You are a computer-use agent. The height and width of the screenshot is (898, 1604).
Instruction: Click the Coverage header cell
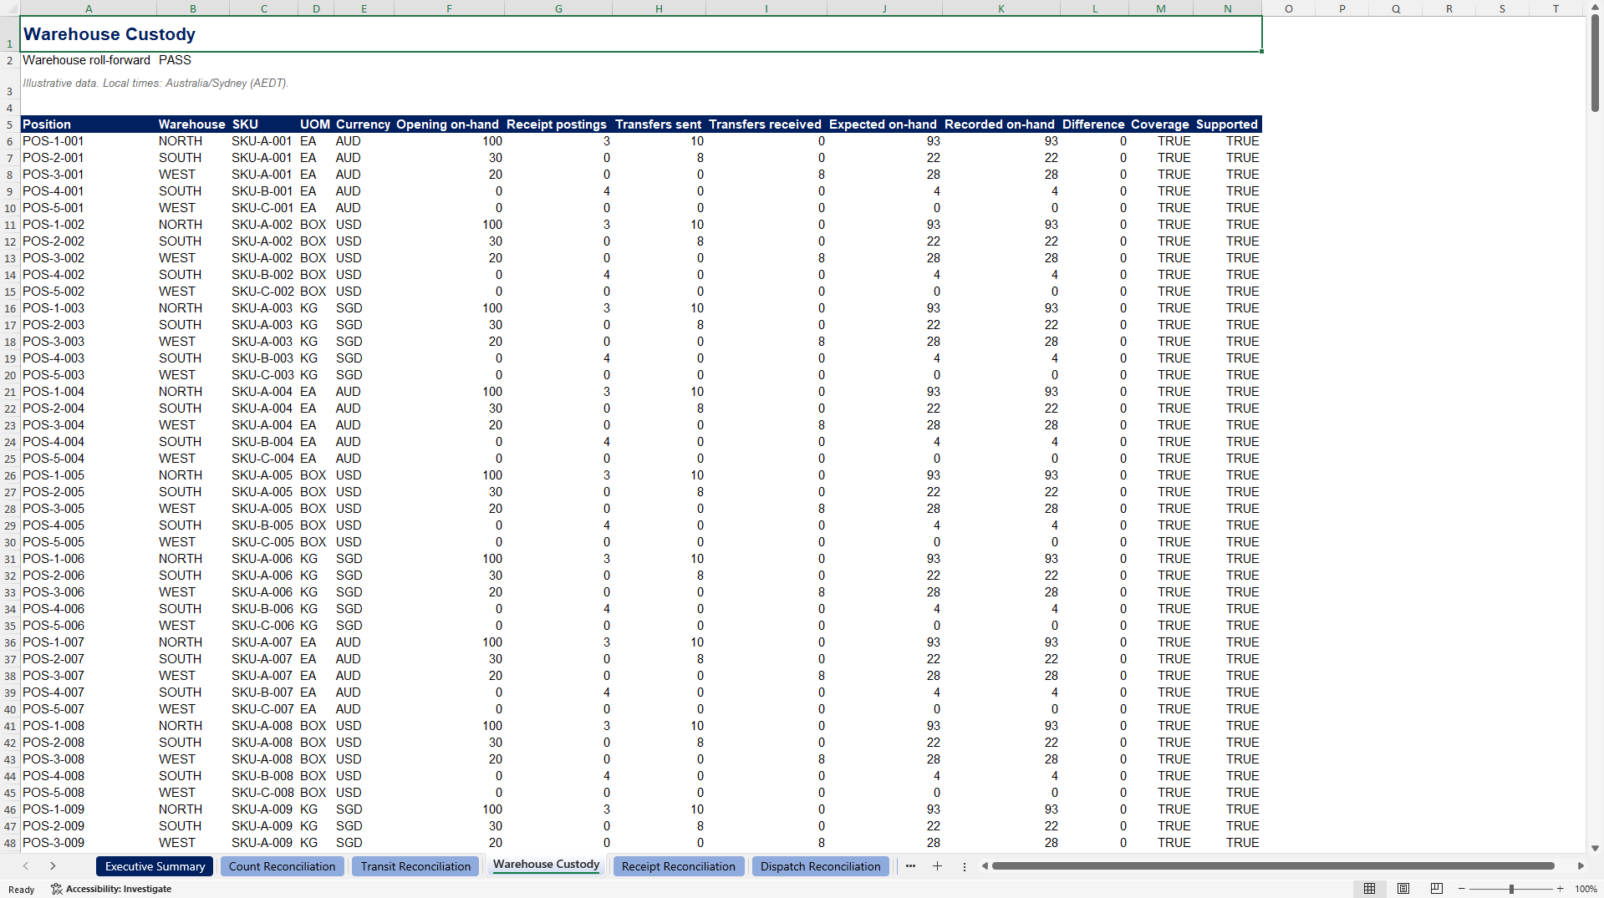(1161, 124)
